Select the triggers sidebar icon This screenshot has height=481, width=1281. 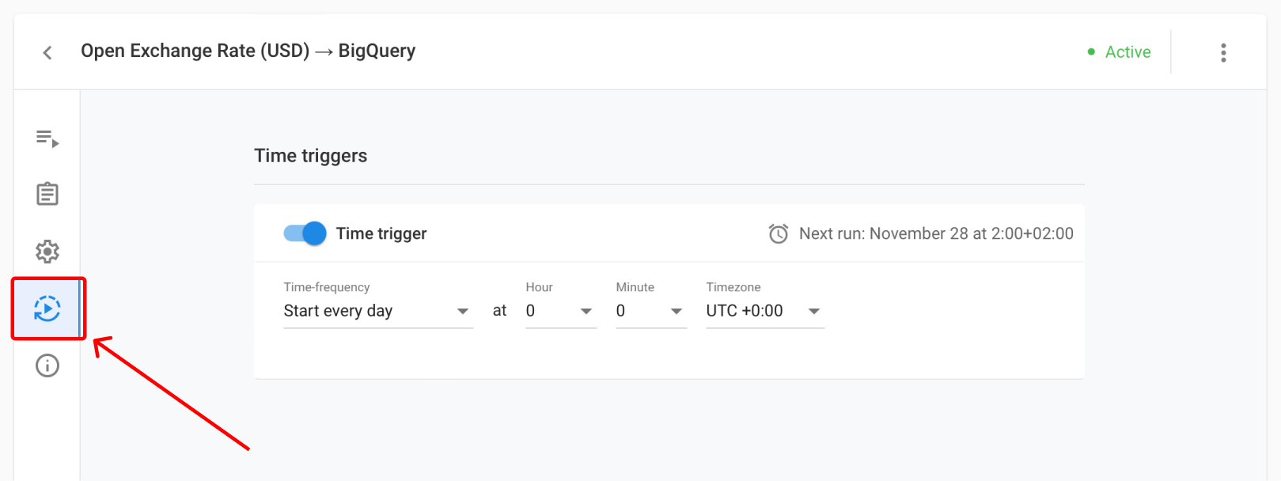click(47, 309)
